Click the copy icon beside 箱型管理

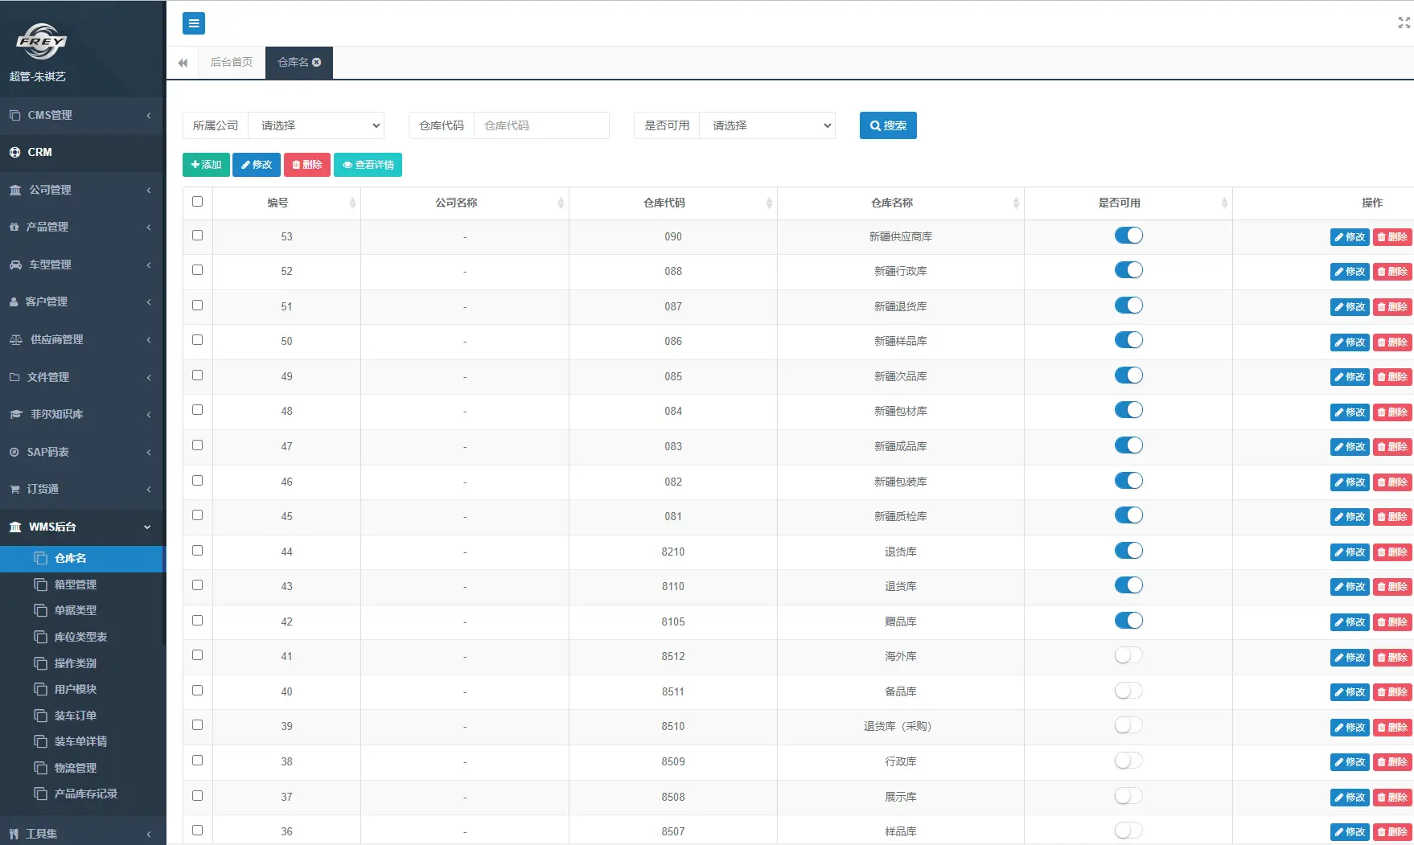41,585
